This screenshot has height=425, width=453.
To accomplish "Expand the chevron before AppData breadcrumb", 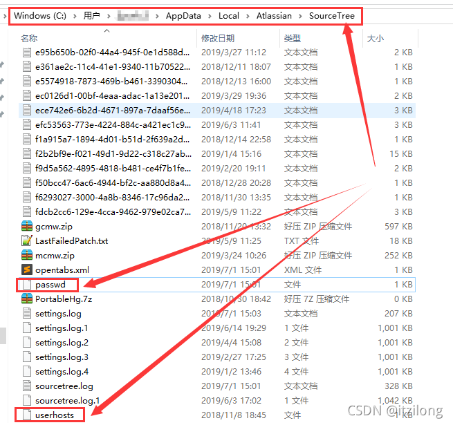I will (157, 16).
